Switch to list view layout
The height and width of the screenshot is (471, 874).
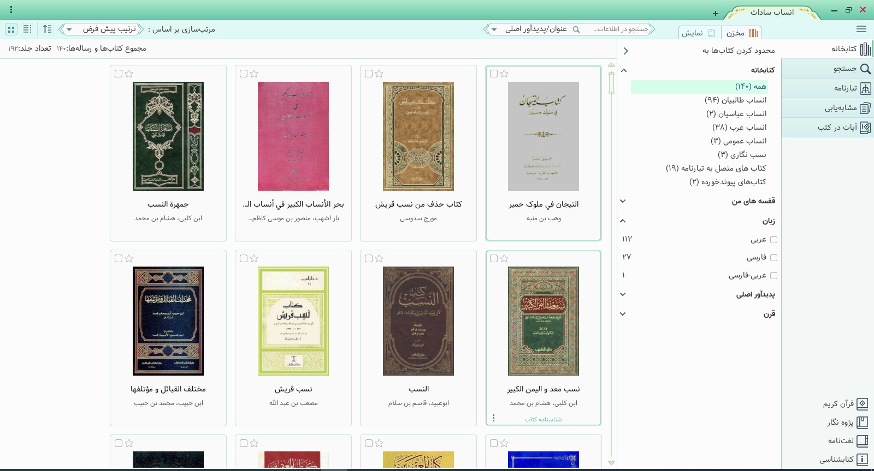point(27,29)
